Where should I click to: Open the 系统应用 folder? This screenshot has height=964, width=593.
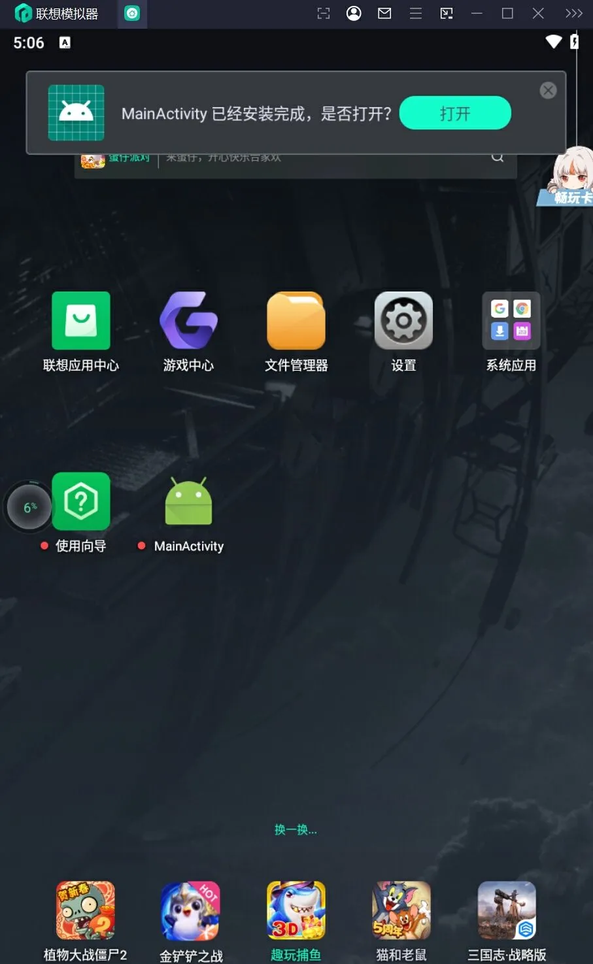coord(511,321)
